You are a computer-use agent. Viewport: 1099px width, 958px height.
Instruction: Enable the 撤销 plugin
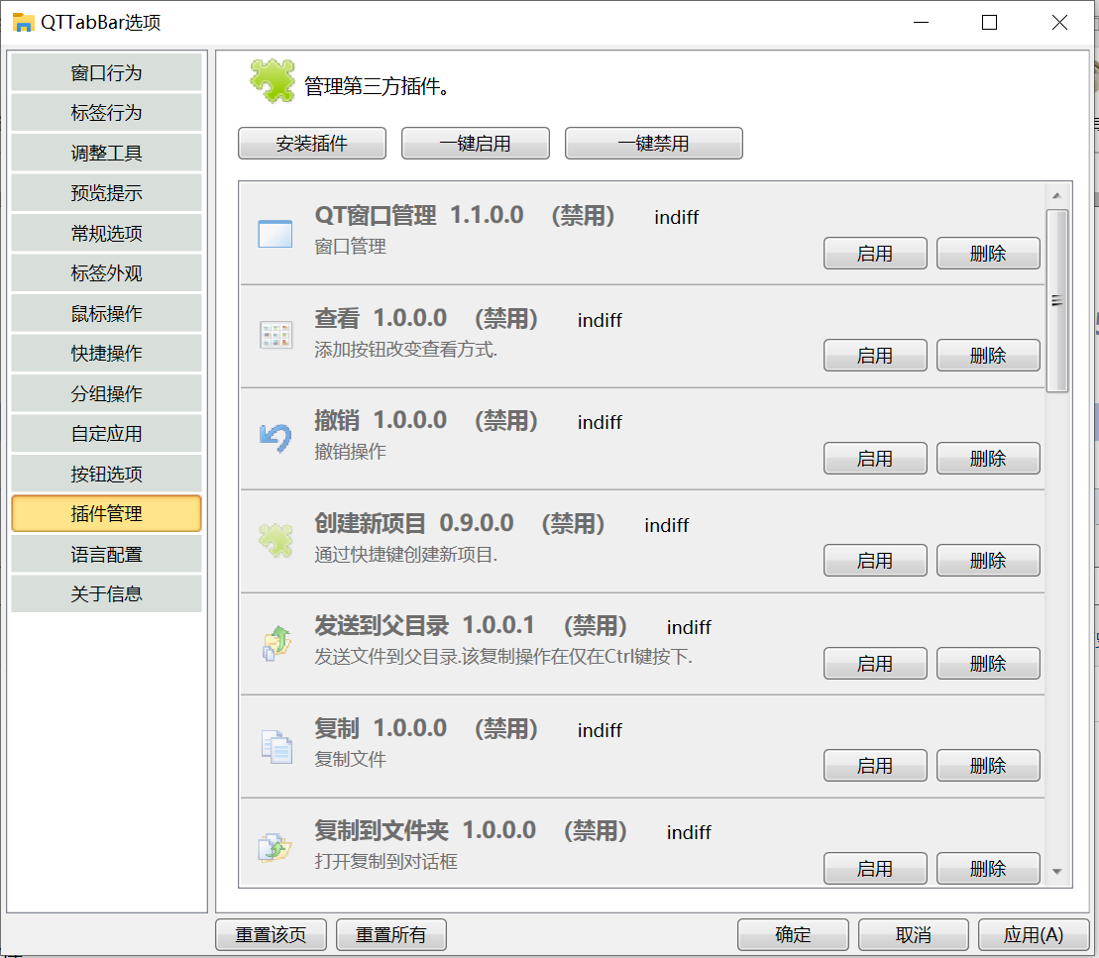coord(875,459)
